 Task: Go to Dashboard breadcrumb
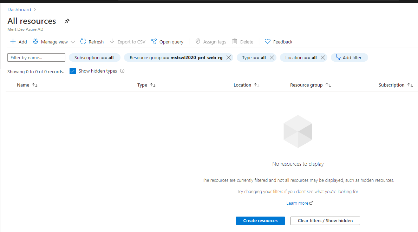(19, 9)
